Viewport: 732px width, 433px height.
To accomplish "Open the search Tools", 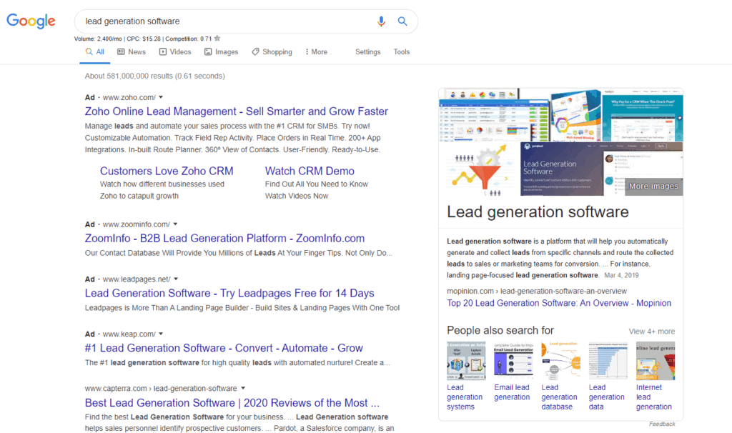I will [x=402, y=51].
